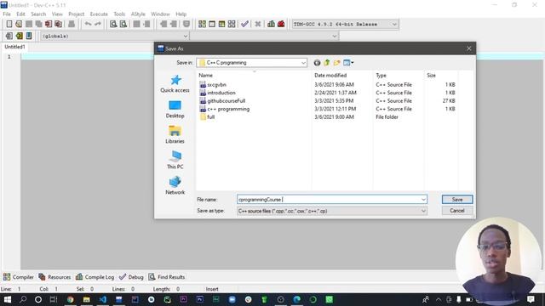The height and width of the screenshot is (306, 545).
Task: Switch to the Find Results tab
Action: click(x=167, y=277)
